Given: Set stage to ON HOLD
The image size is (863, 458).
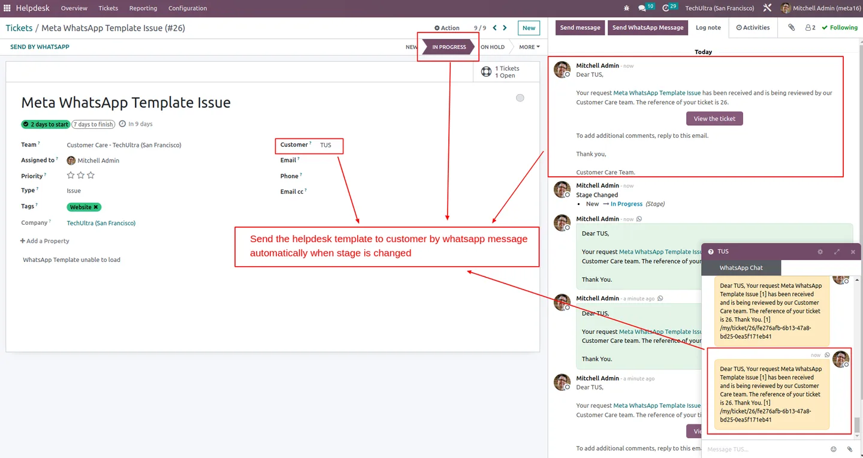Looking at the screenshot, I should [x=493, y=47].
